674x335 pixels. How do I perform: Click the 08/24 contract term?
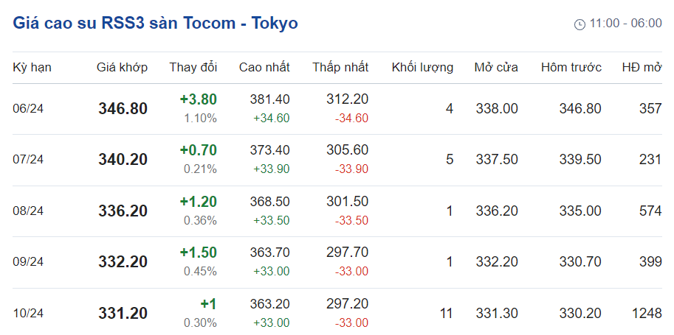coord(29,211)
